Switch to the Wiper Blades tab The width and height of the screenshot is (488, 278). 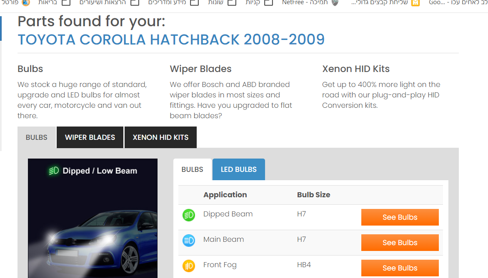(x=90, y=137)
